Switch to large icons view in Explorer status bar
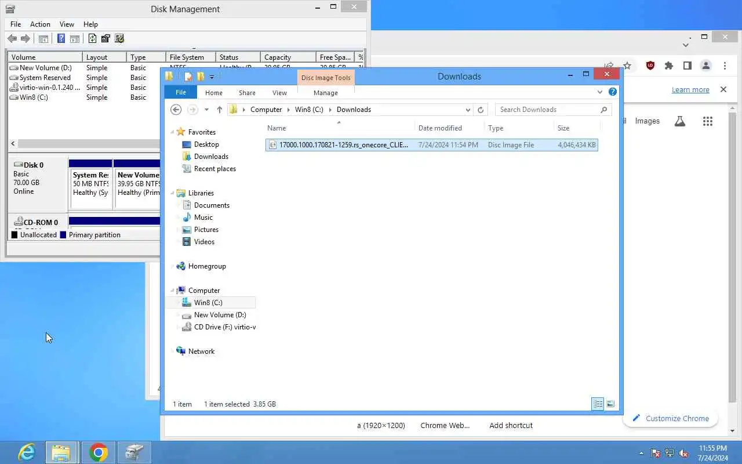This screenshot has height=464, width=742. tap(610, 404)
